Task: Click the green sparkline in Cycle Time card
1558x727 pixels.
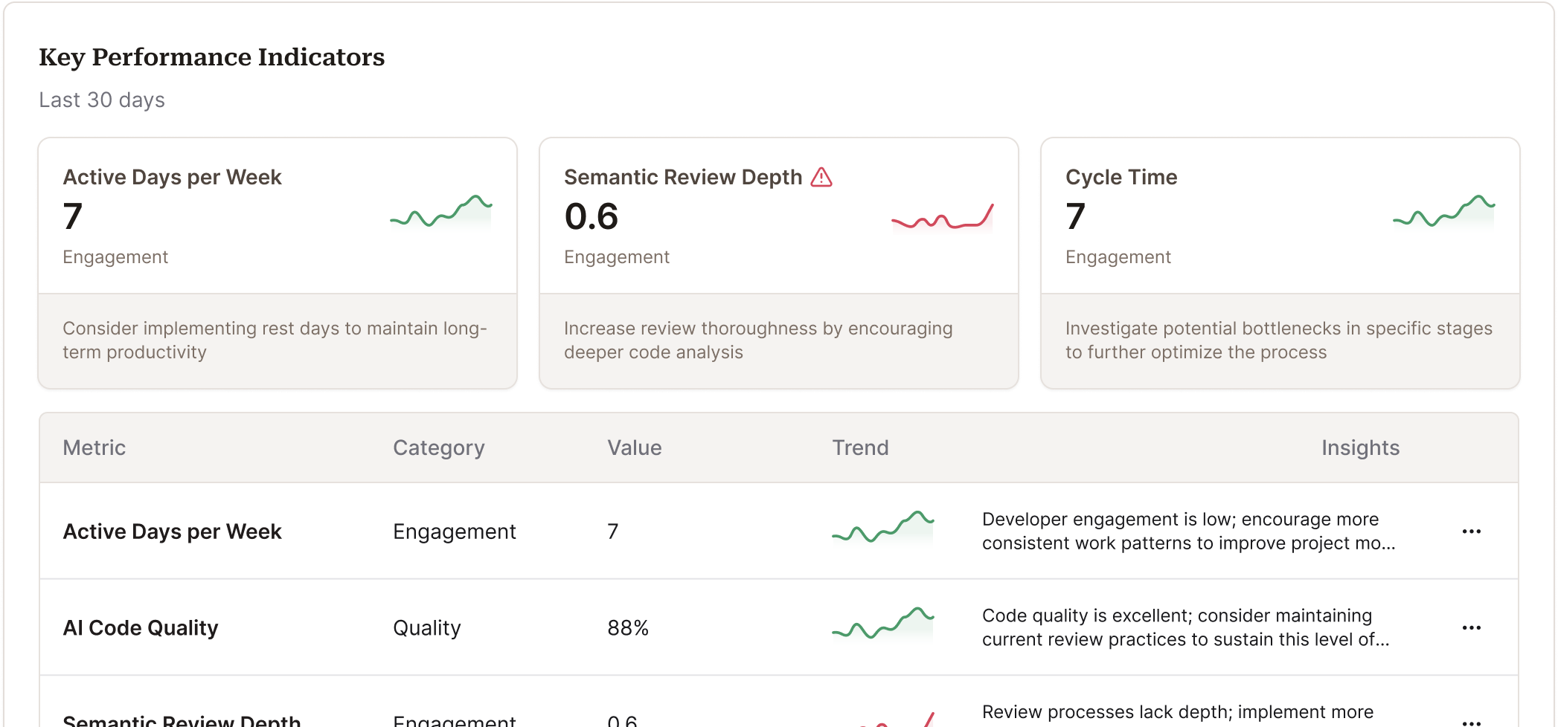Action: point(1443,213)
